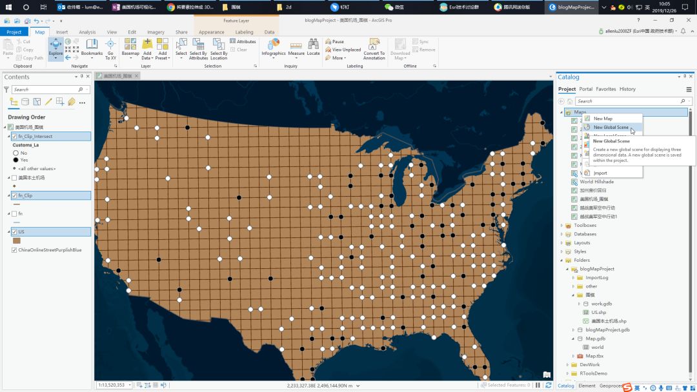The height and width of the screenshot is (392, 697).
Task: Open the map scale dropdown
Action: click(x=130, y=386)
